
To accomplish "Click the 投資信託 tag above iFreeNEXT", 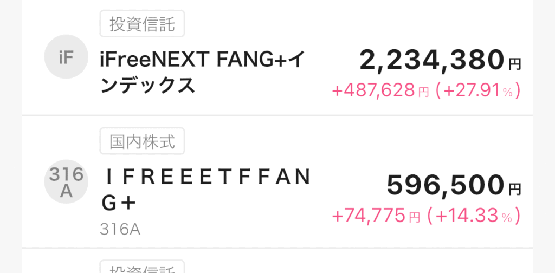I will [x=143, y=25].
